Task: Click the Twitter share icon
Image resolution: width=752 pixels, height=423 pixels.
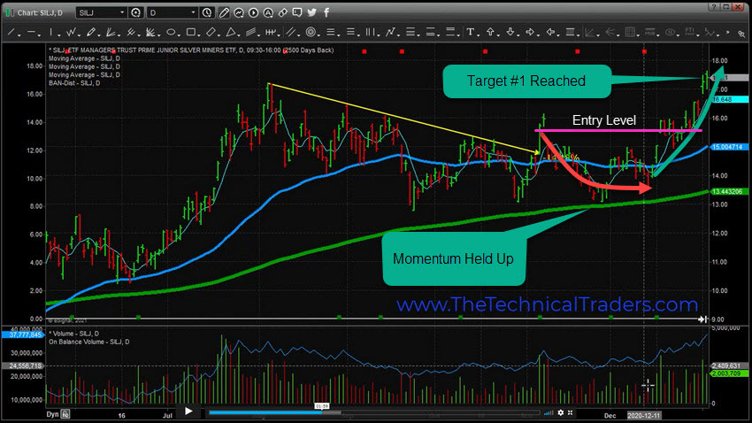Action: (311, 13)
